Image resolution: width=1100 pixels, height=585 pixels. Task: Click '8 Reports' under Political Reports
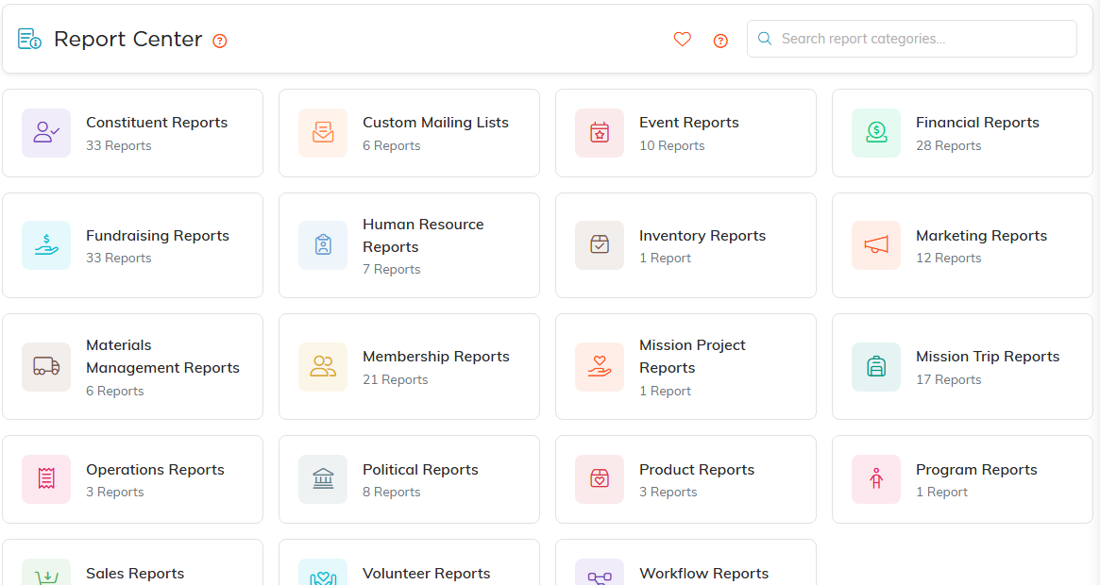(392, 493)
